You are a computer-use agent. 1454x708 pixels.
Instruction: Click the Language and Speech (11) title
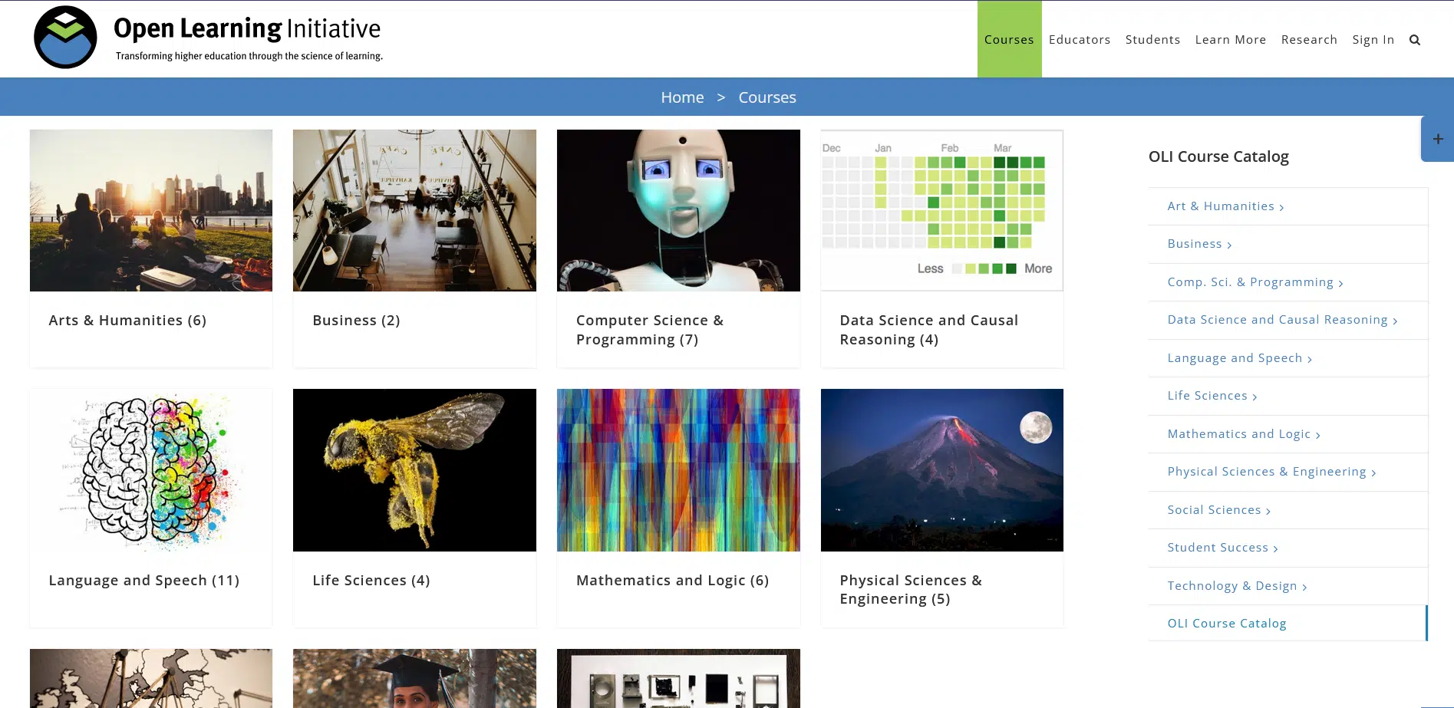tap(144, 581)
